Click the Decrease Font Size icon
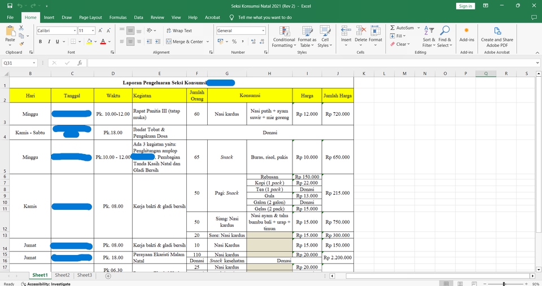542x286 pixels. pyautogui.click(x=108, y=30)
